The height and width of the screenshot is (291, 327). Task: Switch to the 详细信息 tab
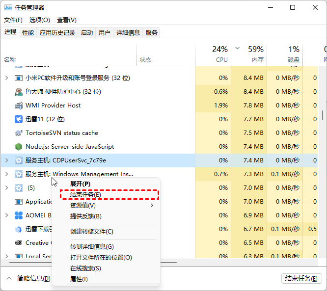click(x=128, y=33)
